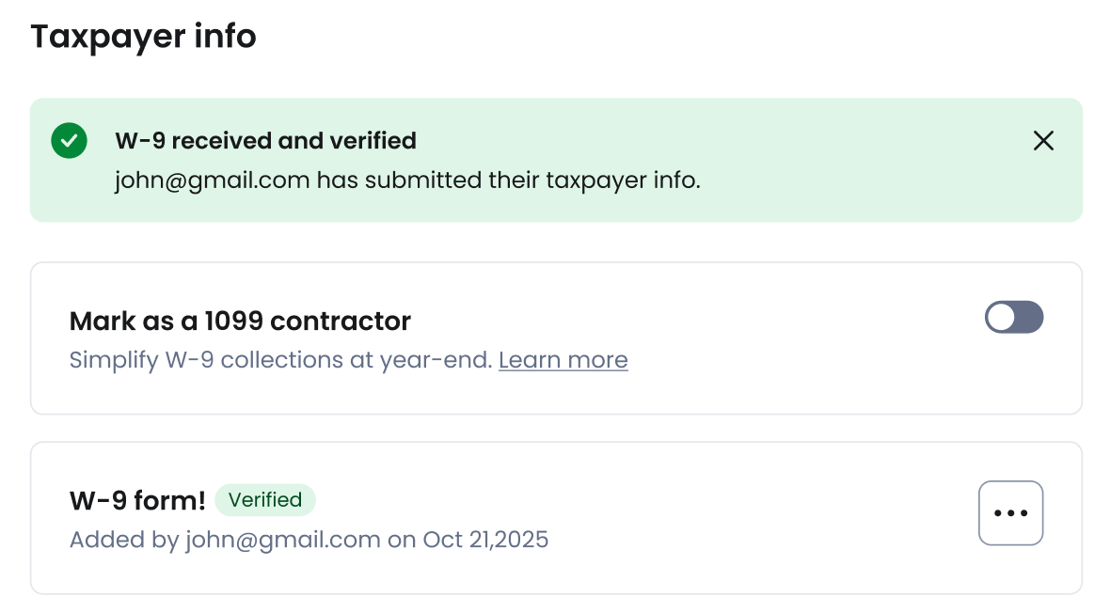1110x612 pixels.
Task: Click john@gmail.com in the W-9 form card
Action: [282, 540]
